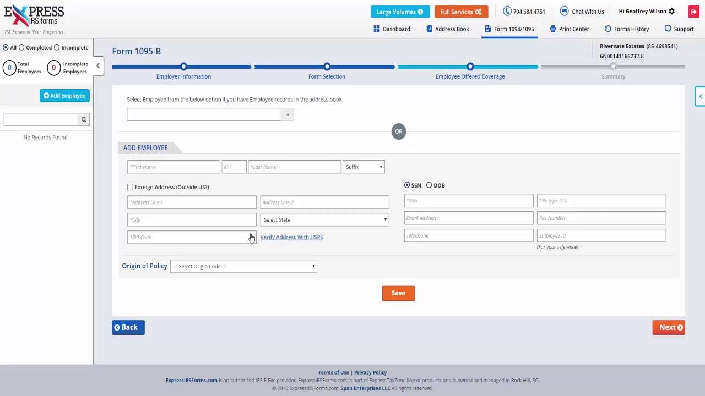Click the Last Name field
The height and width of the screenshot is (396, 705).
click(x=295, y=167)
